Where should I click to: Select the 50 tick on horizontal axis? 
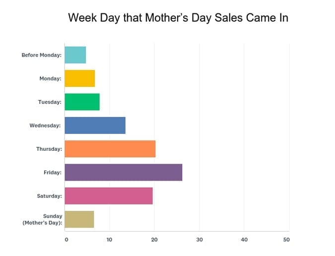click(286, 240)
